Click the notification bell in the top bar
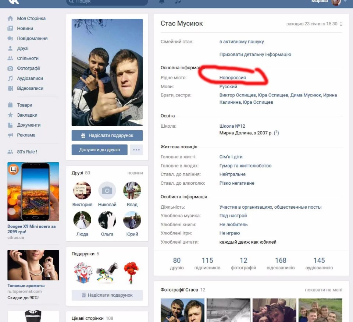 pyautogui.click(x=161, y=2)
